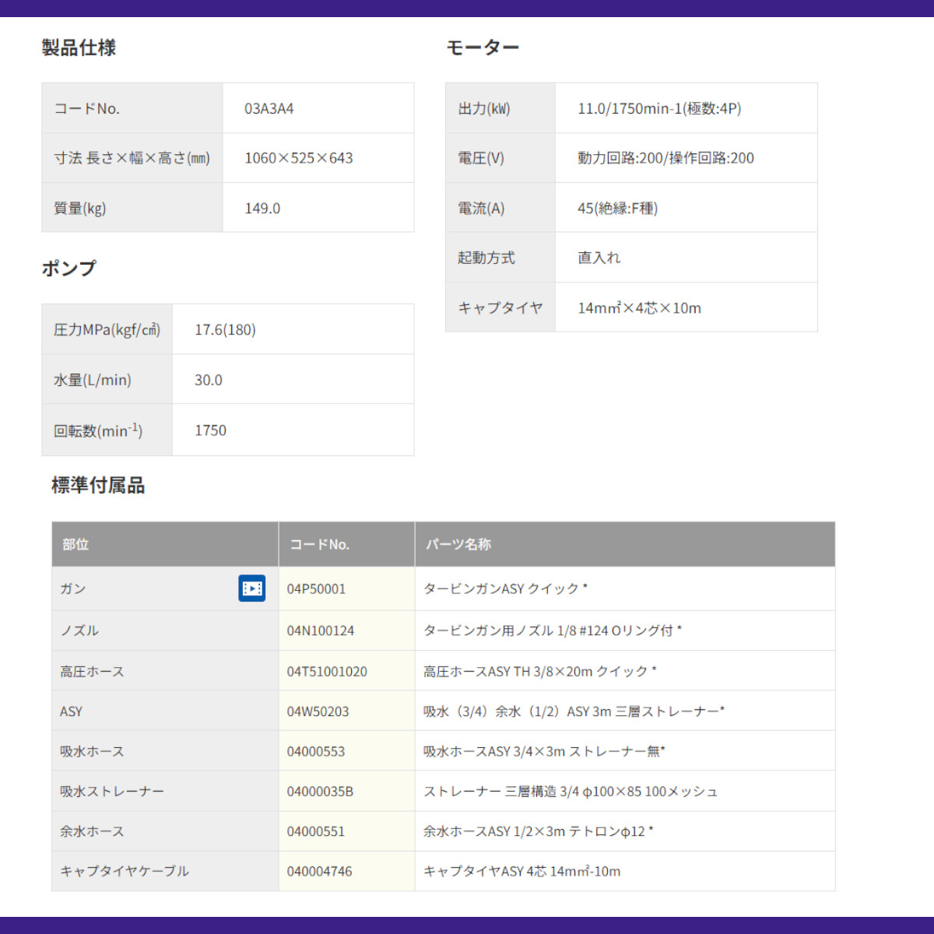Screen dimensions: 934x934
Task: Select part code 04P50001
Action: (316, 589)
